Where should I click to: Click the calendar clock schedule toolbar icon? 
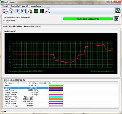tap(5, 11)
